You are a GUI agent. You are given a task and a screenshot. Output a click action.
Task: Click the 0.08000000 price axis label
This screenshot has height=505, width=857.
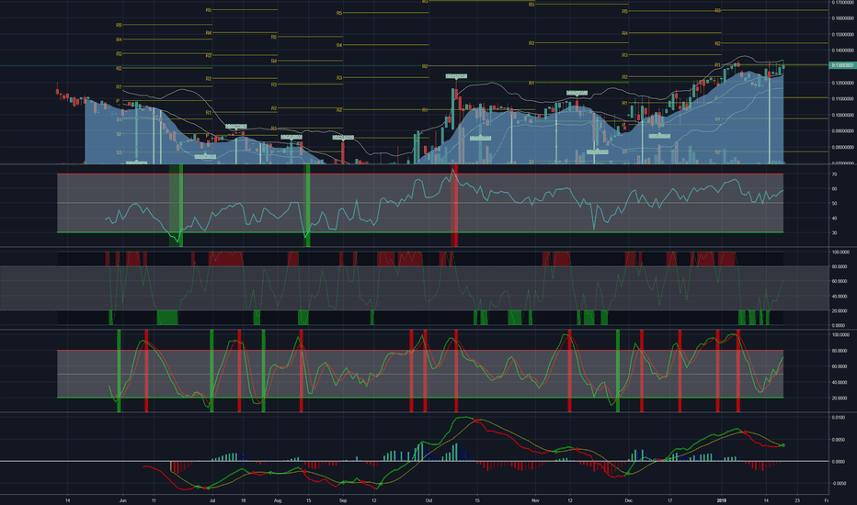pyautogui.click(x=842, y=147)
